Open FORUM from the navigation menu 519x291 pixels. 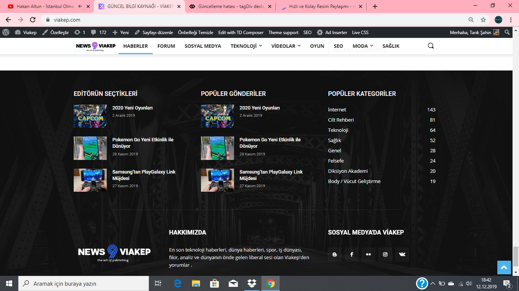pos(166,46)
